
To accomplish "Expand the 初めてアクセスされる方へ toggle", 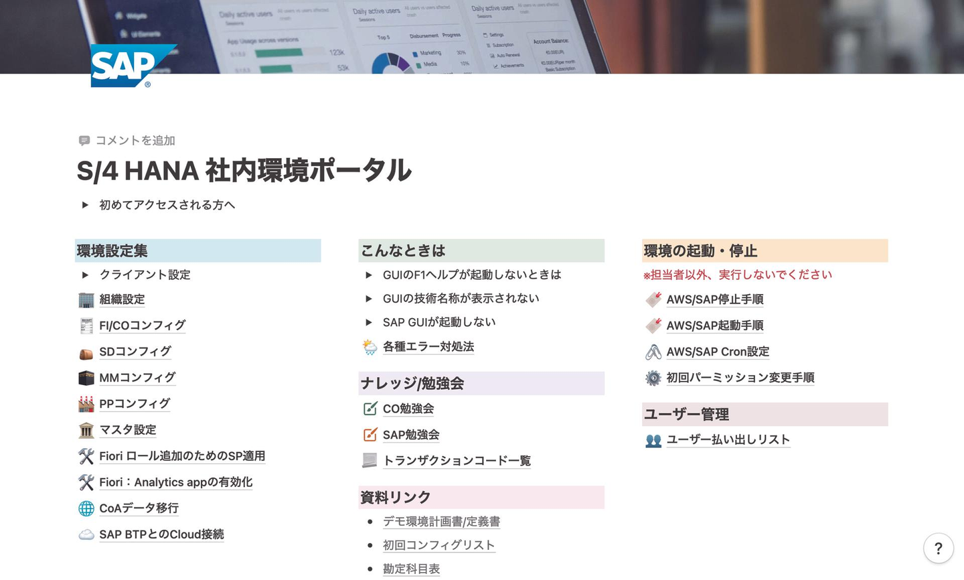I will point(85,205).
